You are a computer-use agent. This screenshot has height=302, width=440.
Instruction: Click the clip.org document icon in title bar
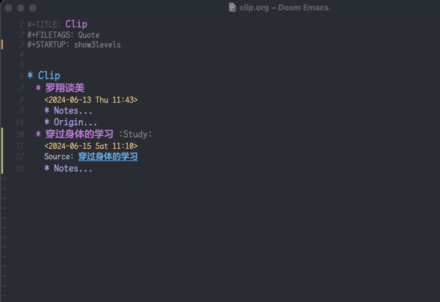(232, 7)
